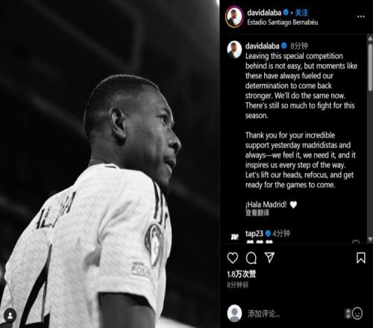
Task: Click the davidalaba username in the caption
Action: (263, 46)
